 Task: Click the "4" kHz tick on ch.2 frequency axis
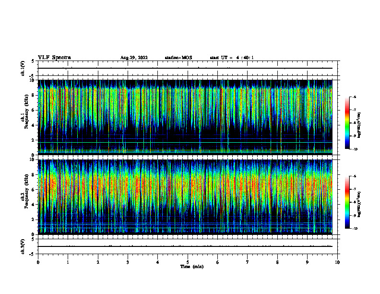pos(34,205)
